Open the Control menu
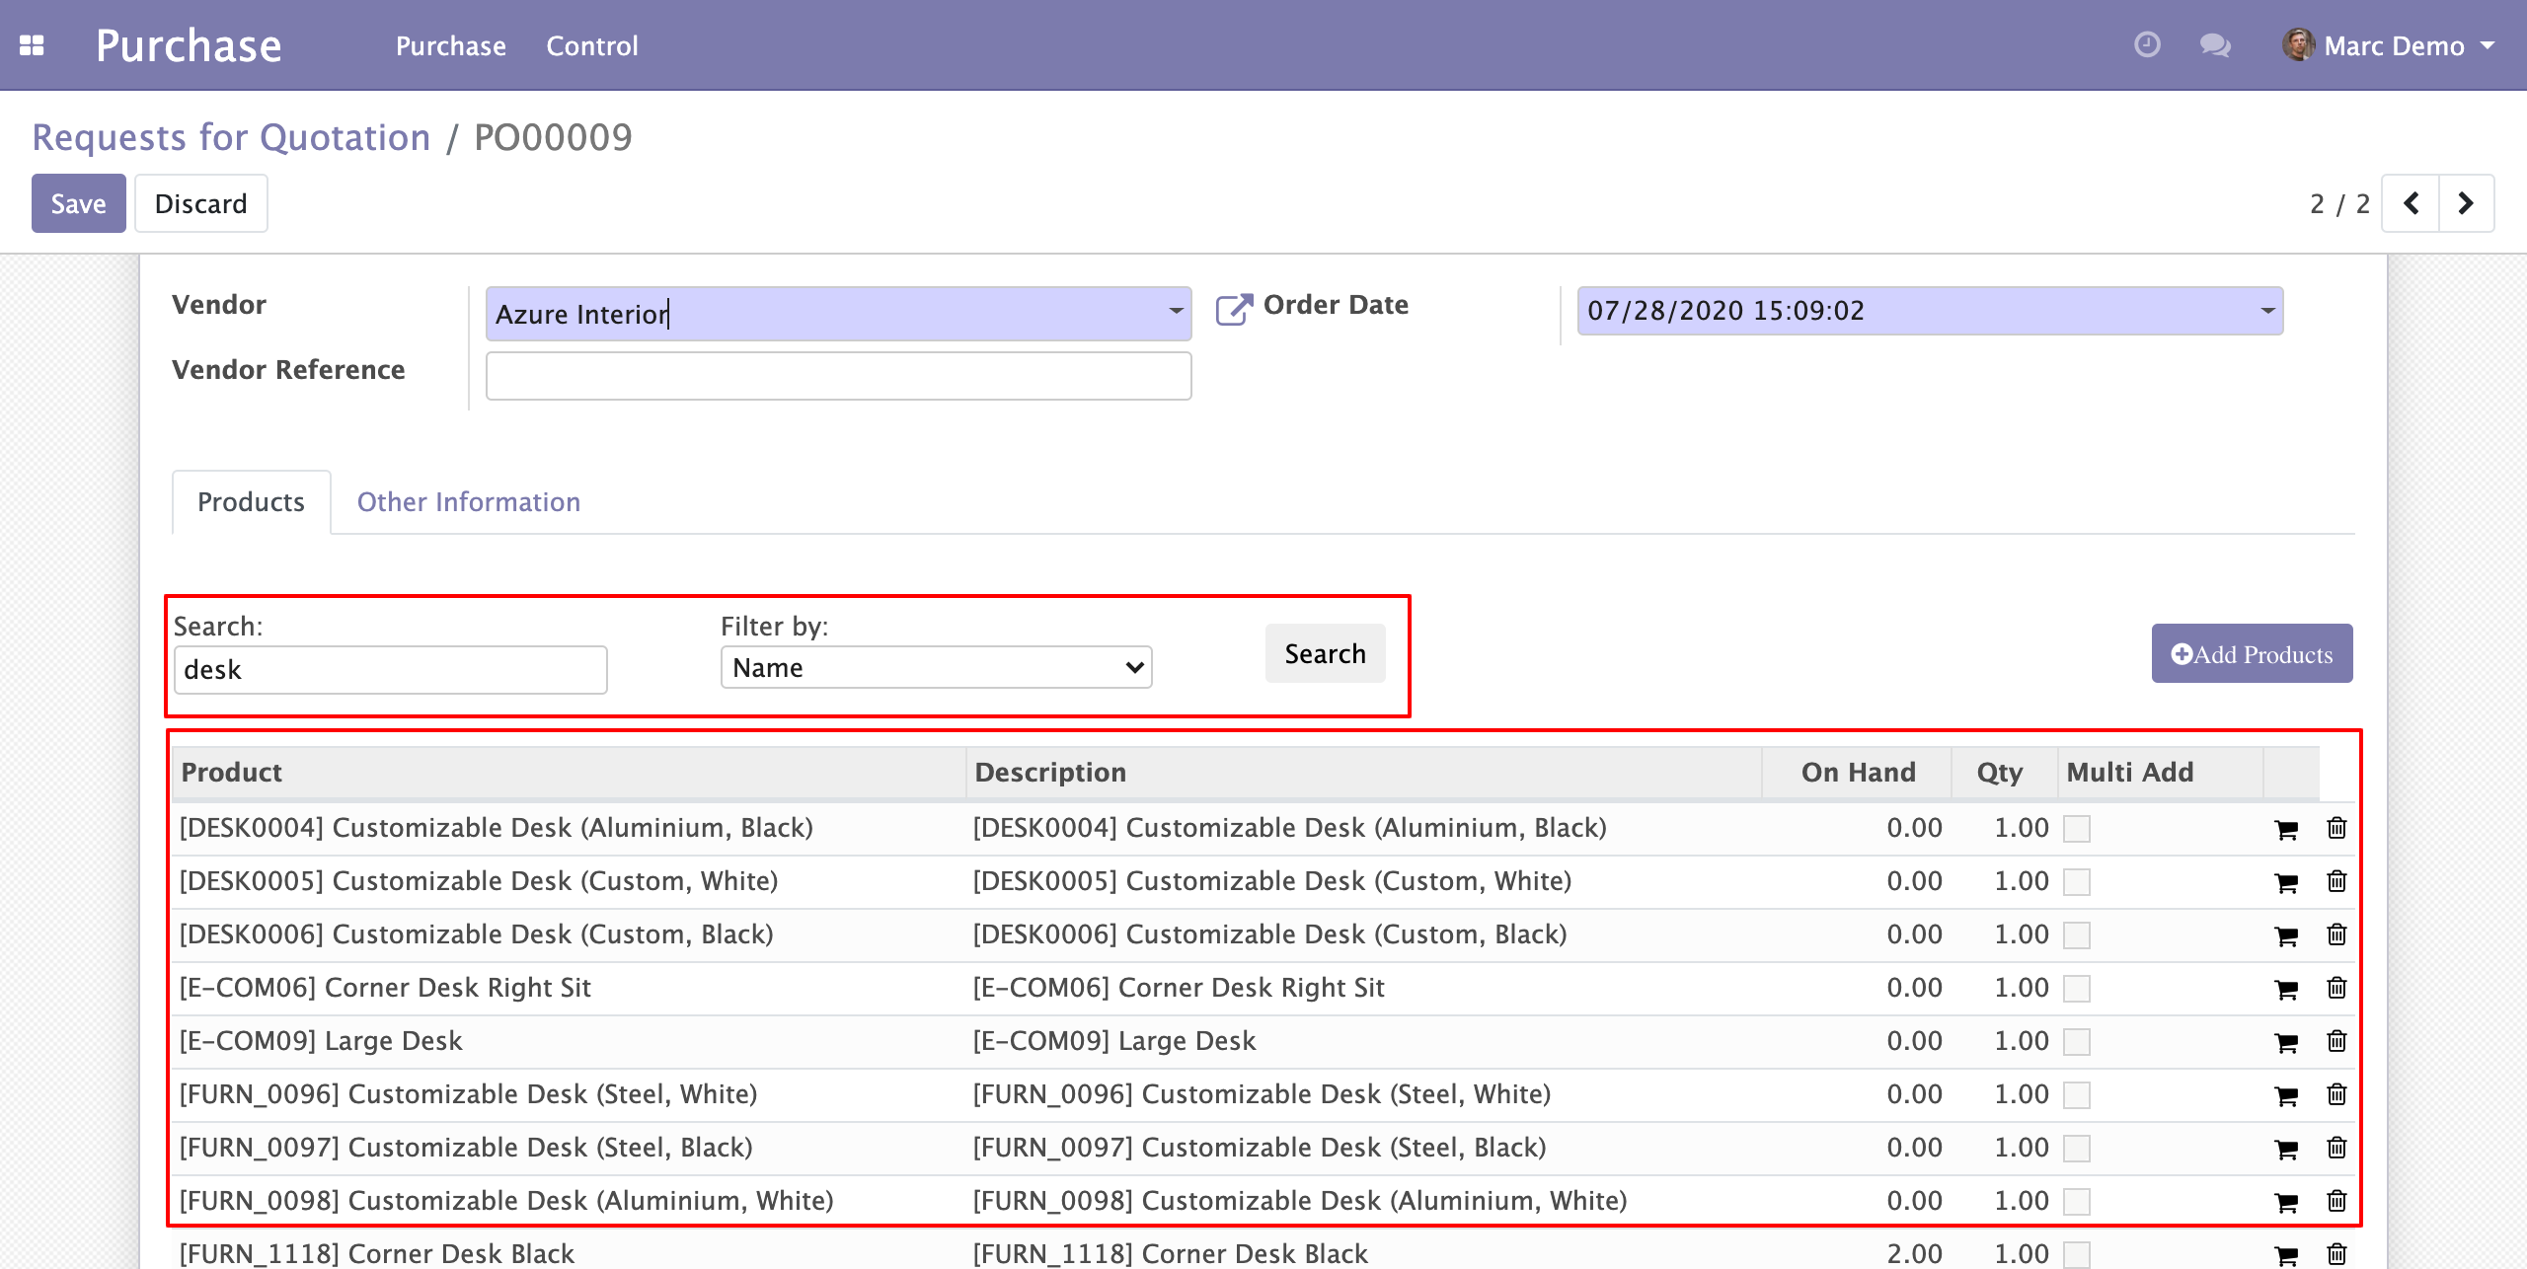Viewport: 2527px width, 1269px height. point(592,45)
